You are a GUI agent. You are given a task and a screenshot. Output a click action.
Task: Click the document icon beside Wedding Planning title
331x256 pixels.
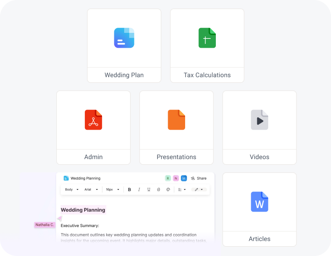pos(66,178)
